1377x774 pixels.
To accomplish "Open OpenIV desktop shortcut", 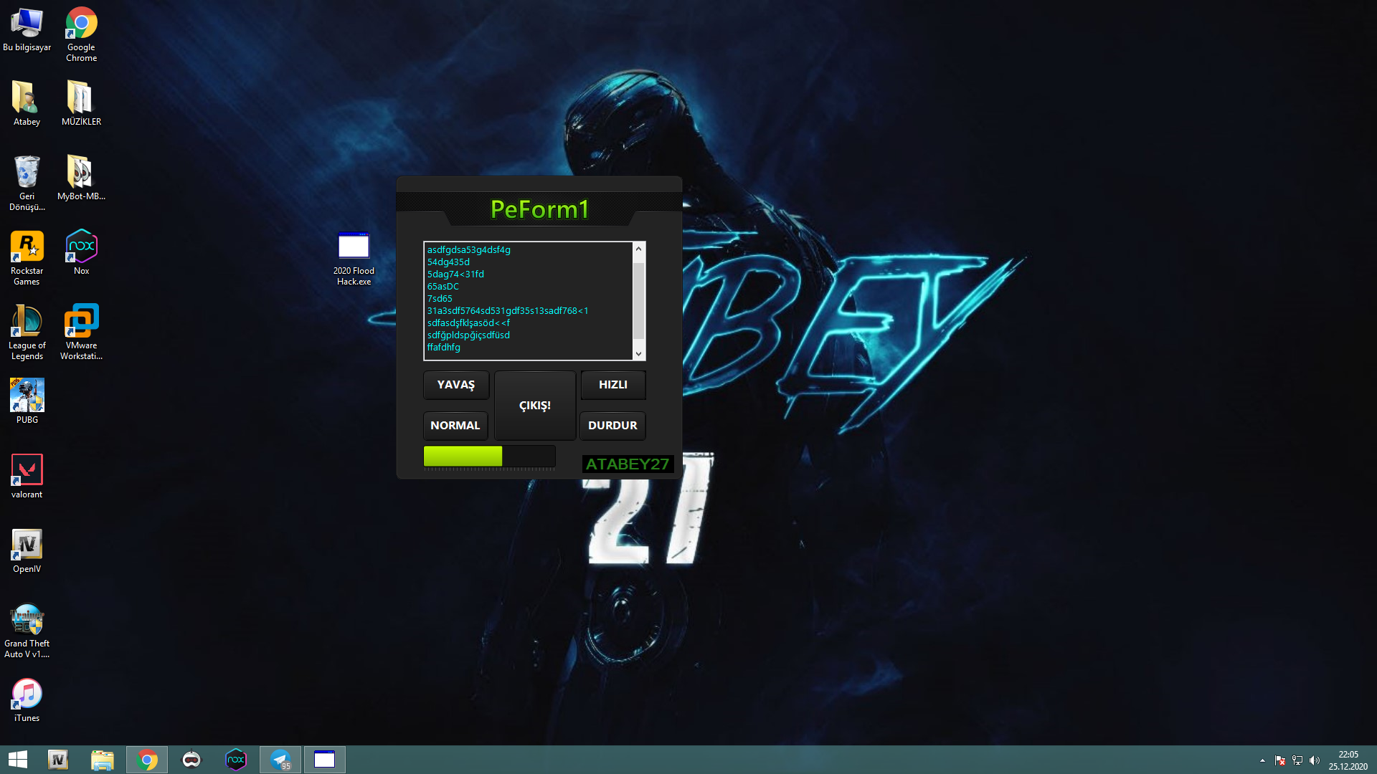I will (27, 550).
